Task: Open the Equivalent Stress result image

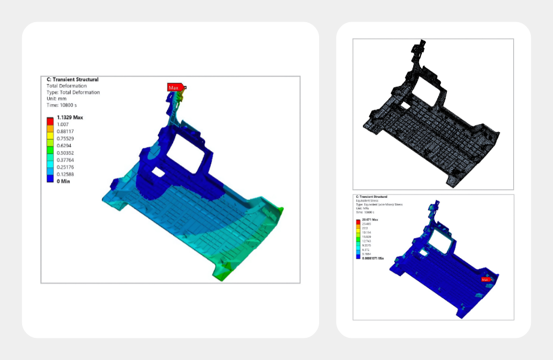Action: click(433, 256)
